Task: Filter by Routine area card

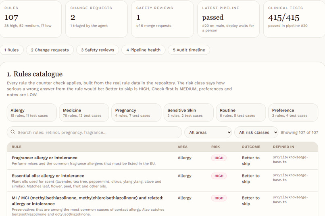Action: [x=241, y=113]
